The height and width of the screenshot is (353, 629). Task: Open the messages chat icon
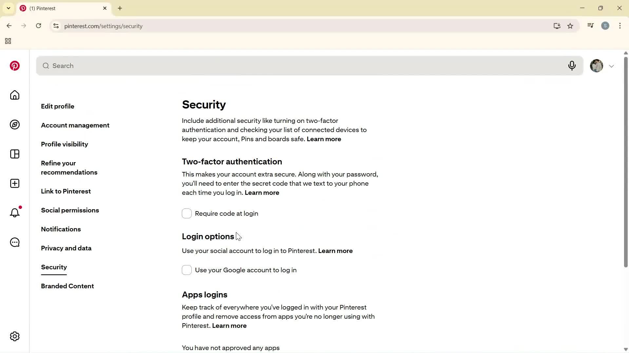click(14, 242)
